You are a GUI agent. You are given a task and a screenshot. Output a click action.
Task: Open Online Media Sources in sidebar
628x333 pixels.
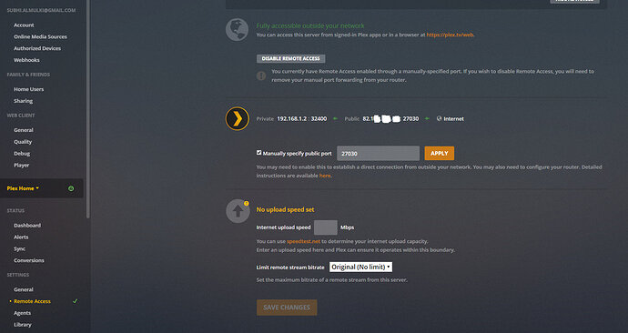[40, 36]
